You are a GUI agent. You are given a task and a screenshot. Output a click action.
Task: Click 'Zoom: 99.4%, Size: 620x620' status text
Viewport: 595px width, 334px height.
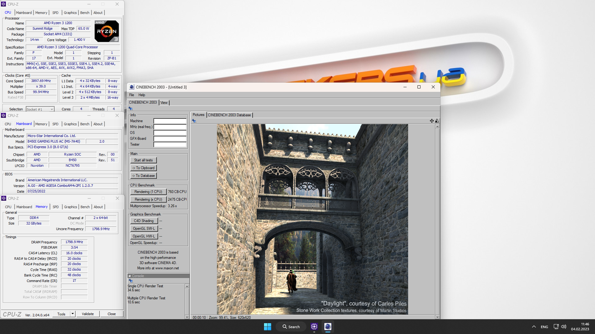pyautogui.click(x=230, y=317)
